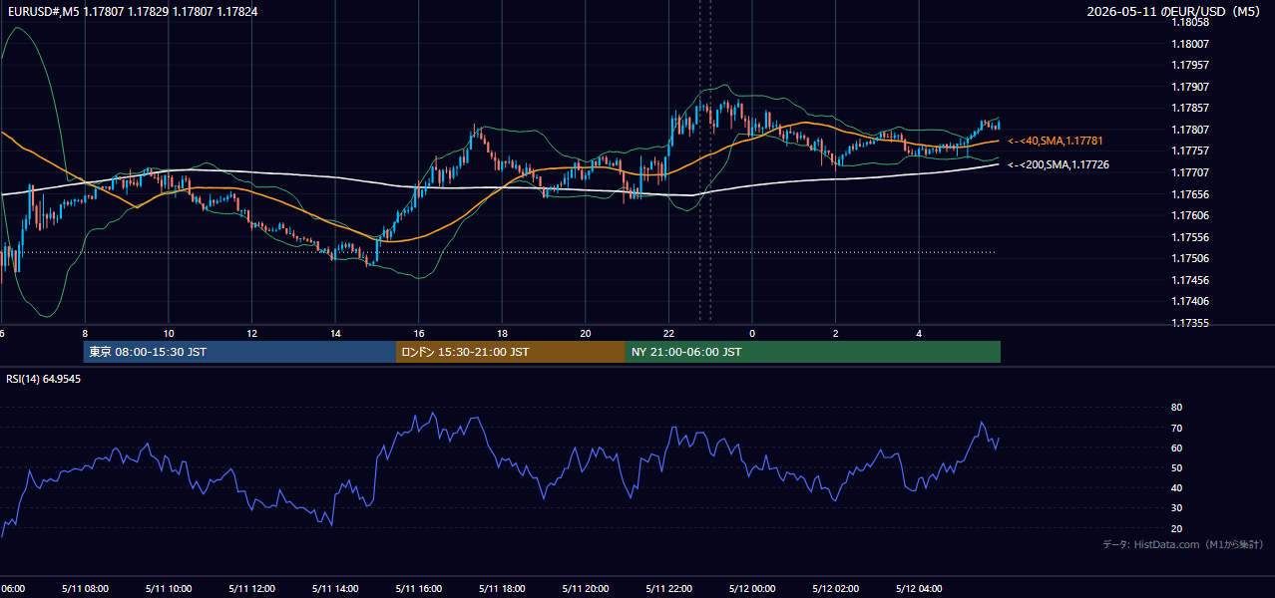Click price axis label 1.17456
Image resolution: width=1275 pixels, height=598 pixels.
tap(1189, 280)
